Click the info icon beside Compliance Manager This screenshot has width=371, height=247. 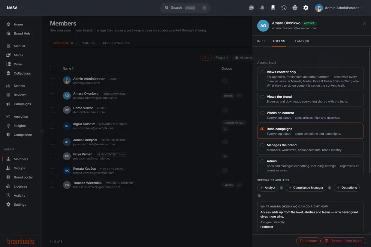pyautogui.click(x=329, y=188)
